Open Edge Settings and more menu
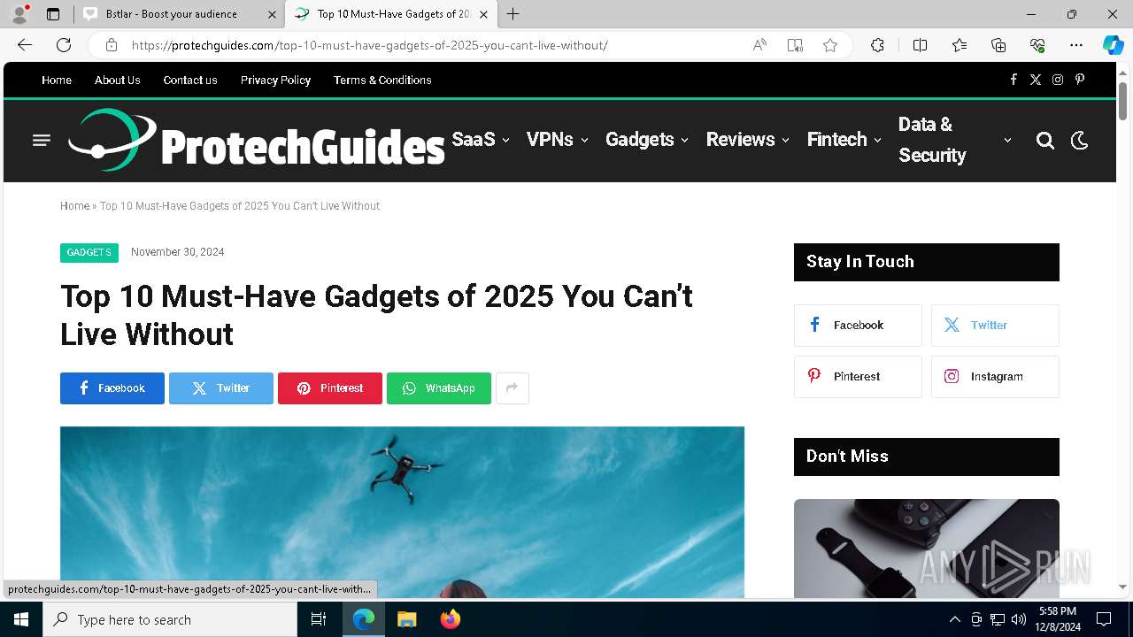 (1076, 45)
